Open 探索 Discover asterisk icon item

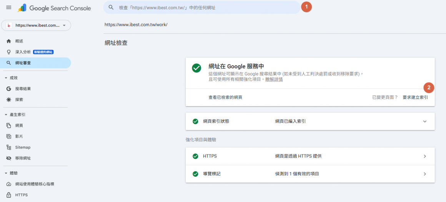(x=19, y=99)
